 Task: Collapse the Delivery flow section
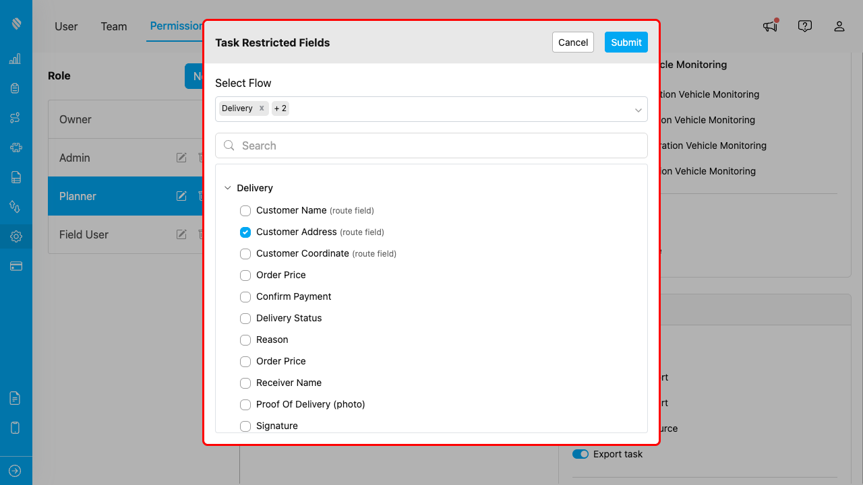point(228,188)
